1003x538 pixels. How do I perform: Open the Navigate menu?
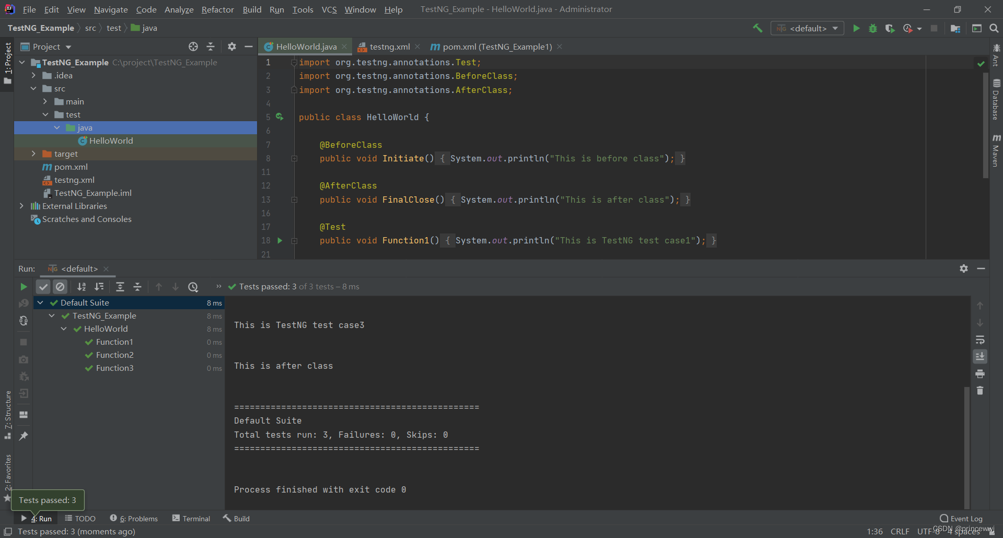click(x=111, y=9)
